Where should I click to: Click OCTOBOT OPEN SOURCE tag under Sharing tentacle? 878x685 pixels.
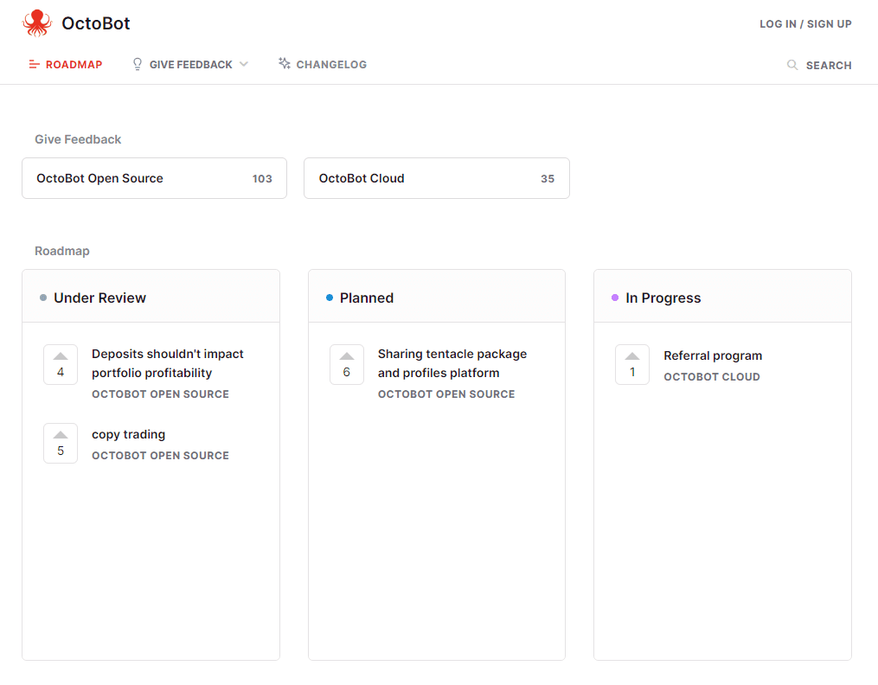[446, 394]
